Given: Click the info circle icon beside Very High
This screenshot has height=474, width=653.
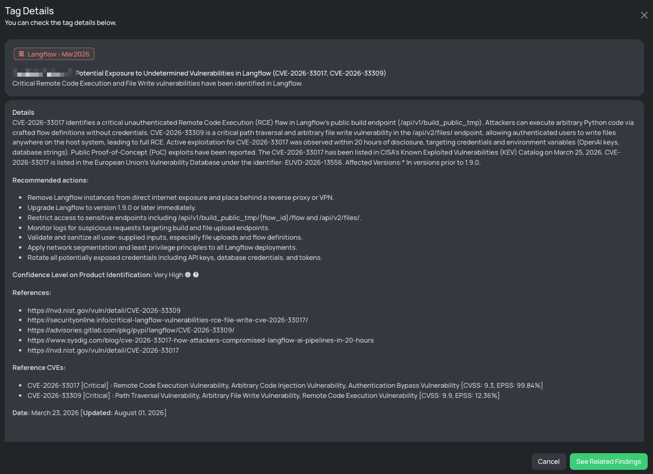Looking at the screenshot, I should pos(188,275).
